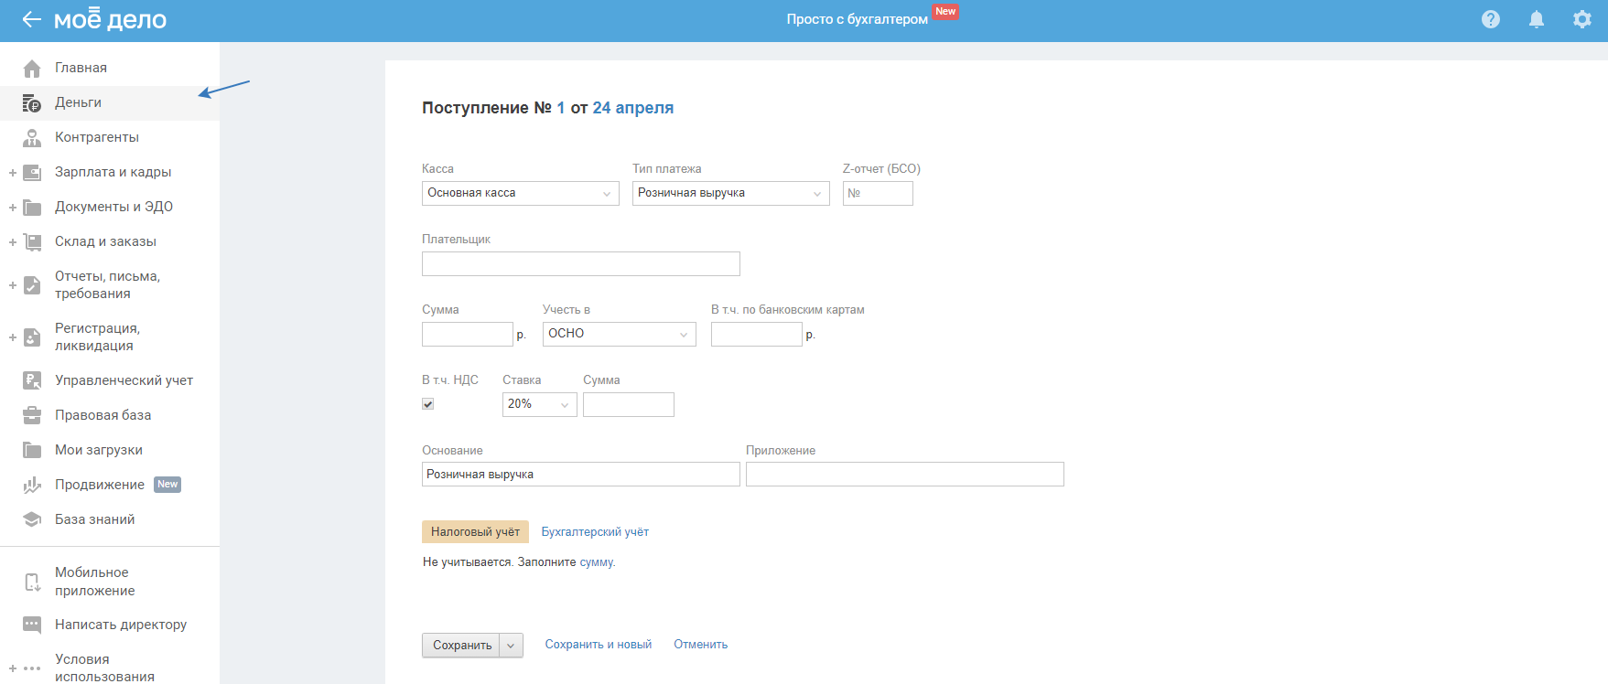Open the settings gear icon
Screen dimensions: 1608x684
[1582, 19]
